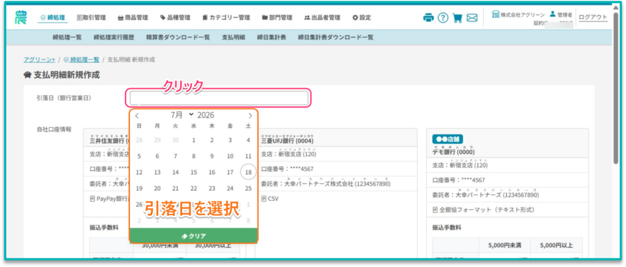Go to next month in calendar
This screenshot has height=267, width=626.
(x=250, y=115)
